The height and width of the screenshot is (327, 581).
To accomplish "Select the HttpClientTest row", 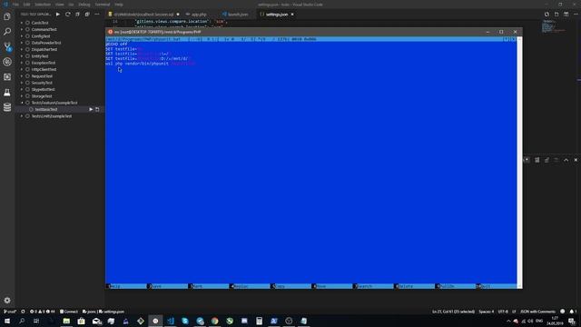I will 59,69.
